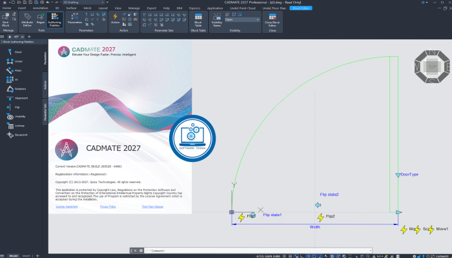Select the Polar parameter in palette
The height and width of the screenshot is (258, 452).
[14, 70]
